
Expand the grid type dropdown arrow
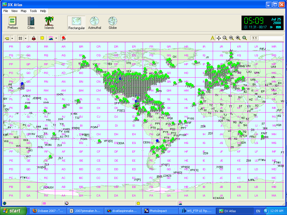(26, 38)
